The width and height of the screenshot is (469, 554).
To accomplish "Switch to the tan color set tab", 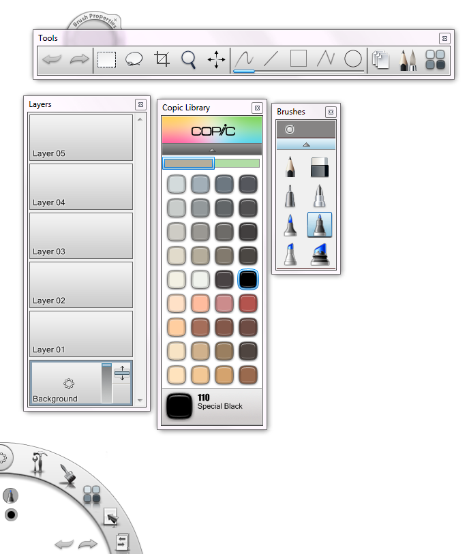I will click(189, 163).
